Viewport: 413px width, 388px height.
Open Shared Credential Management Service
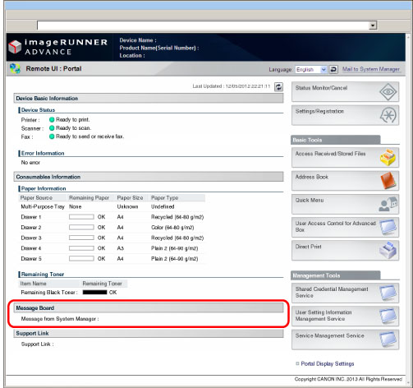345,293
